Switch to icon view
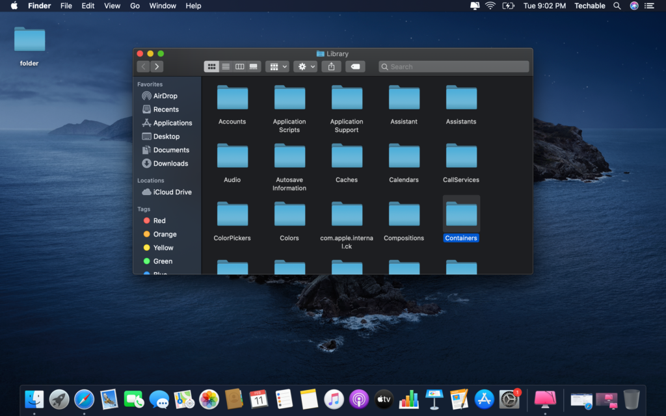666x416 pixels. [x=211, y=66]
